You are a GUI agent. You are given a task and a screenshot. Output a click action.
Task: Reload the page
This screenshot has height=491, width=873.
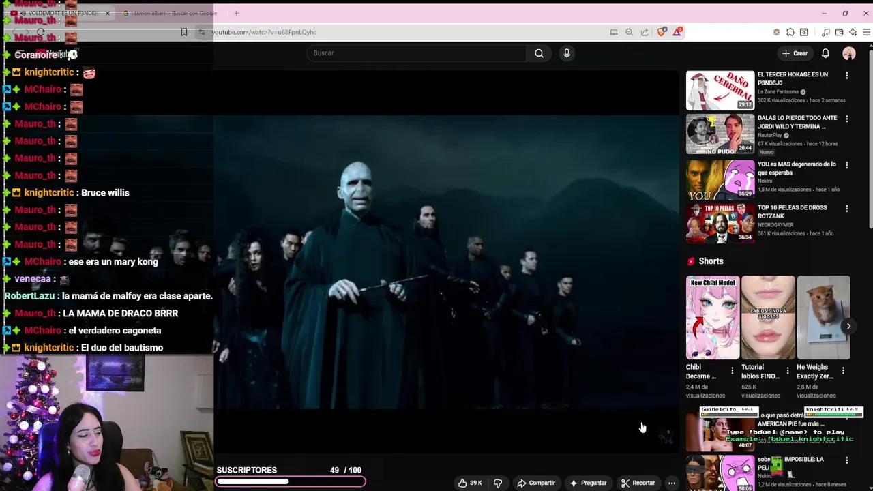41,32
